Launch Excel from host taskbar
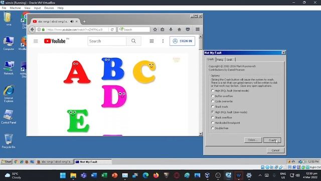Viewport: 321px width, 181px height. pyautogui.click(x=104, y=175)
